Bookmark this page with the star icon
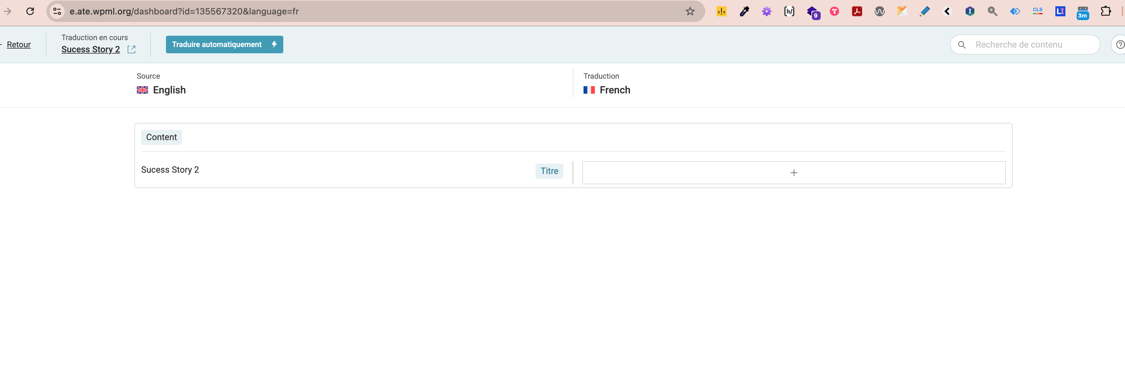The image size is (1125, 383). tap(690, 11)
